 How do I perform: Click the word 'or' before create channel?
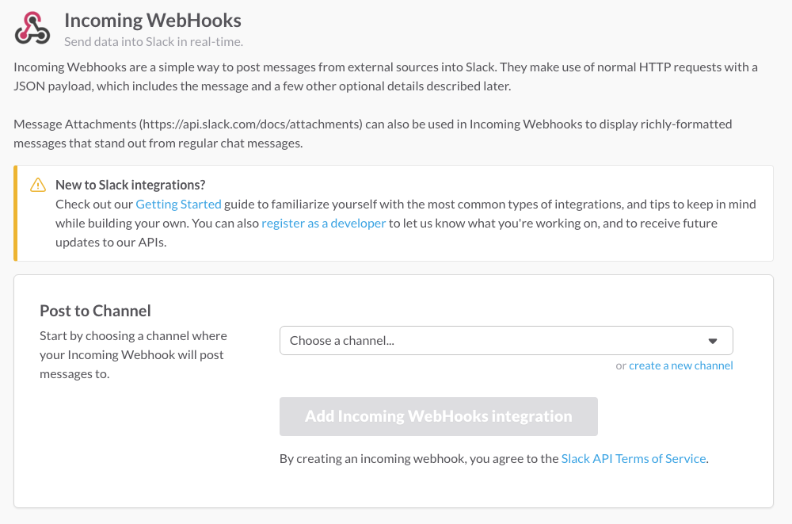(x=621, y=365)
